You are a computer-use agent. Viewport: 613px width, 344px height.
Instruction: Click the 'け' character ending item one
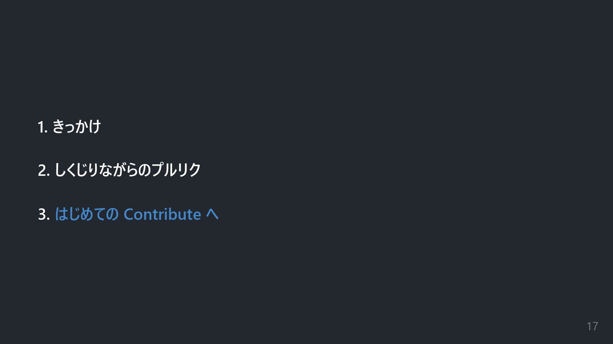95,126
